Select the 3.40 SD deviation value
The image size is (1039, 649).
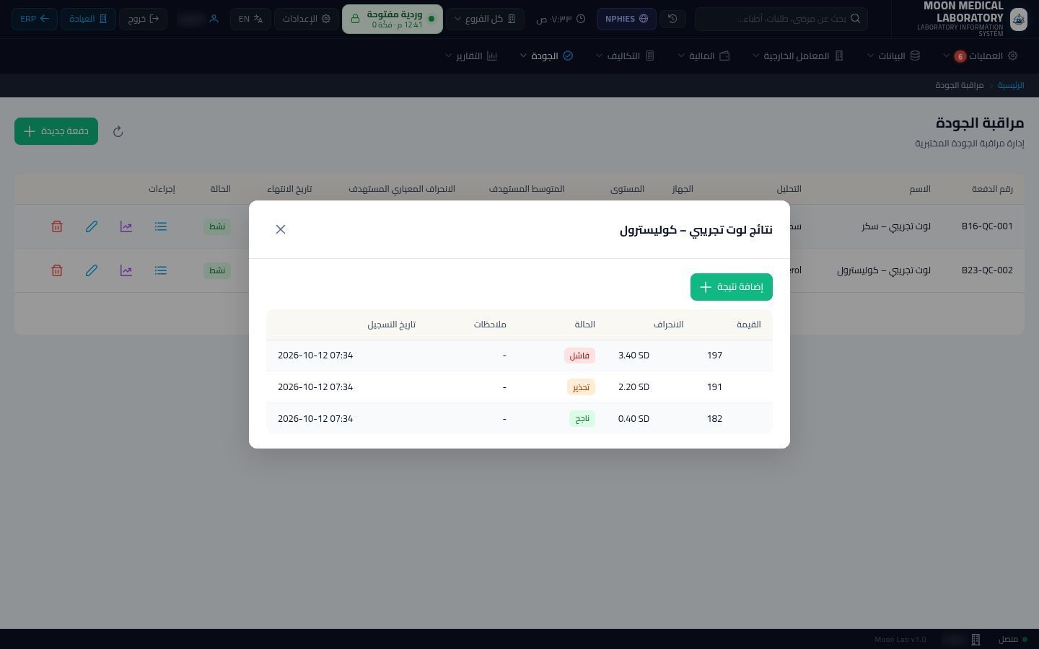pos(634,356)
